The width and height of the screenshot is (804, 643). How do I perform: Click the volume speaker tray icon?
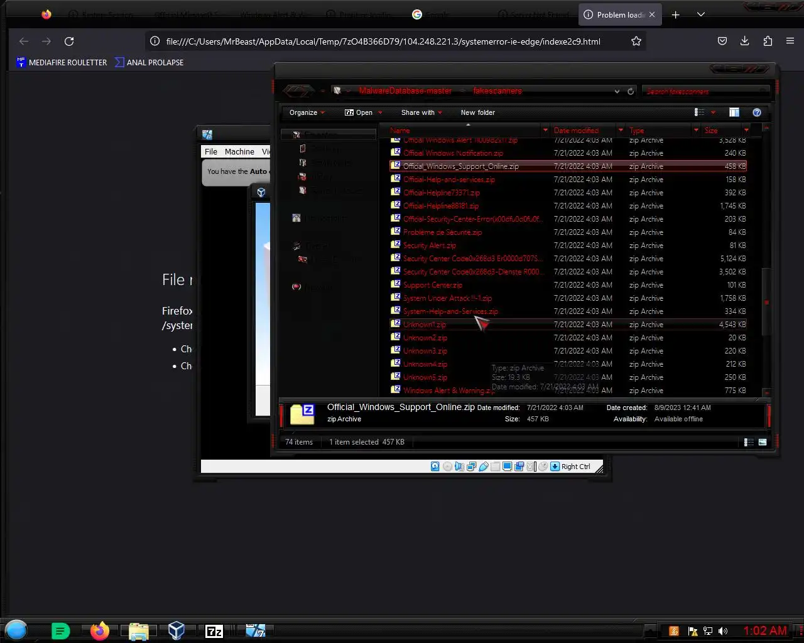[723, 631]
